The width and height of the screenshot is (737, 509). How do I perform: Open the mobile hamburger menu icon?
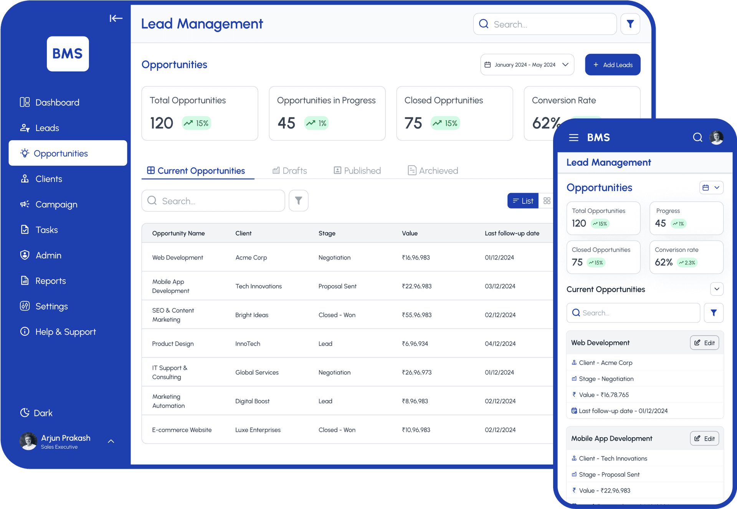click(573, 137)
